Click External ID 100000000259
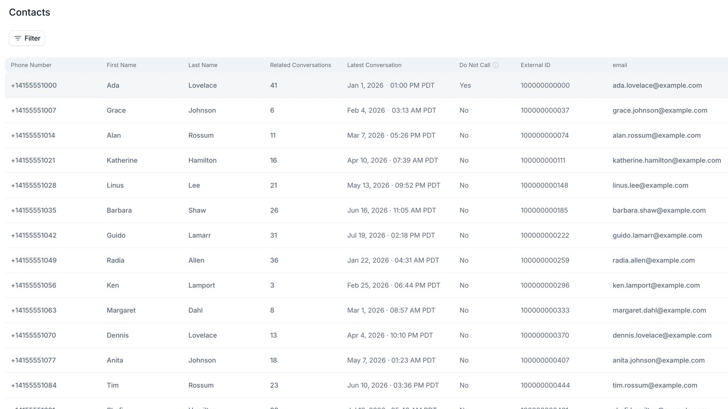Viewport: 728px width, 409px height. click(x=545, y=260)
